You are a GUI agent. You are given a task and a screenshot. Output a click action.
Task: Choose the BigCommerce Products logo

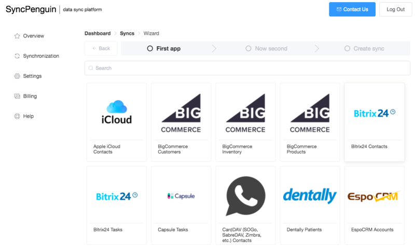310,113
